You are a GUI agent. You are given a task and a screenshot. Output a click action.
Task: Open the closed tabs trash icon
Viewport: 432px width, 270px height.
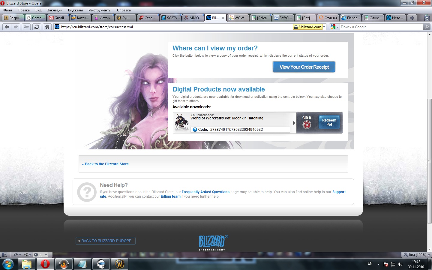[x=427, y=18]
